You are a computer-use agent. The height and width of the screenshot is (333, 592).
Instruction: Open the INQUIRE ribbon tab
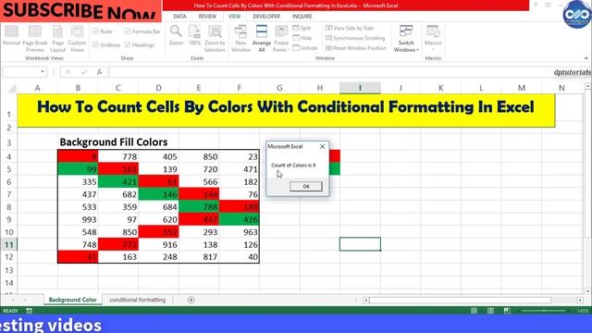302,17
